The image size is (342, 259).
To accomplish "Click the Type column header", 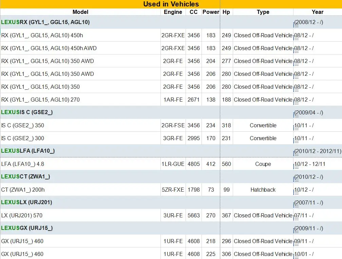I will click(263, 12).
